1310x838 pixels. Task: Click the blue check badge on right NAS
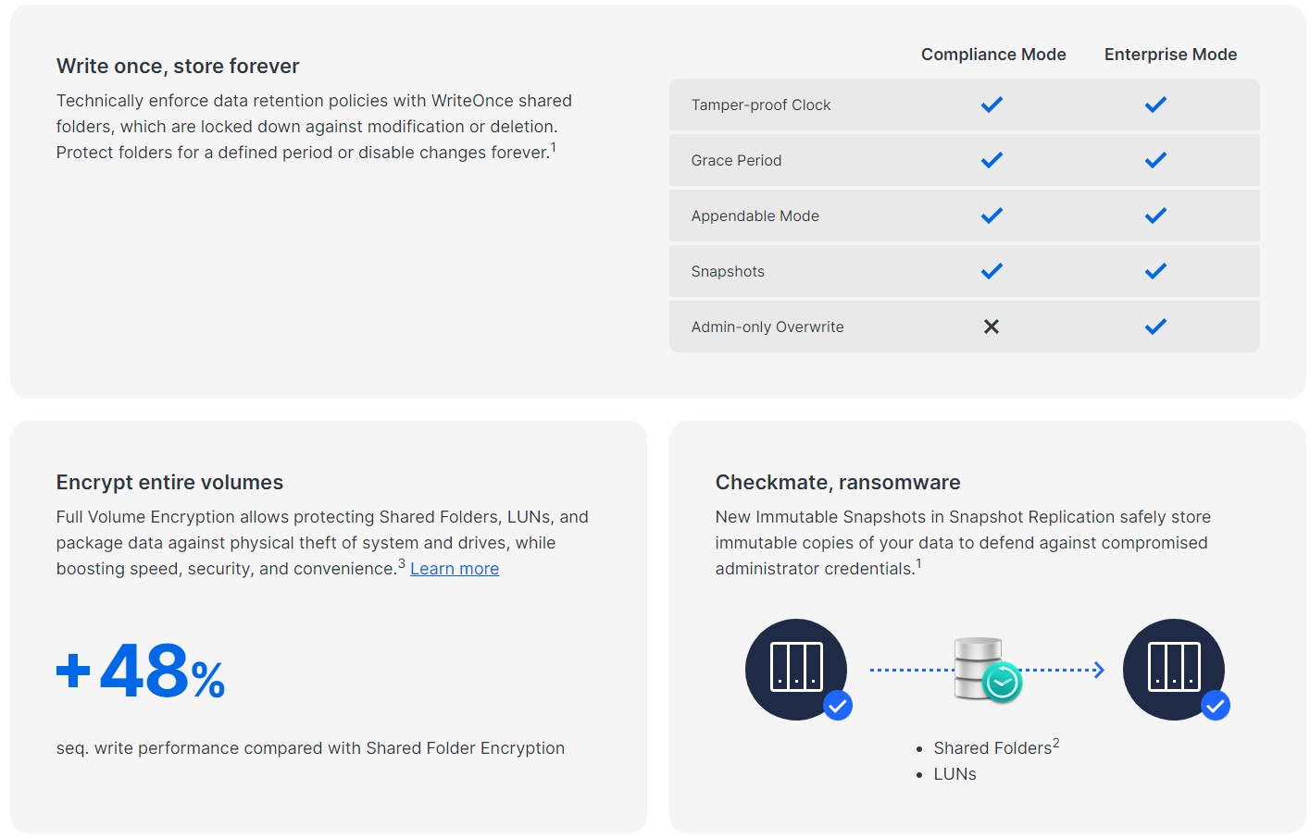coord(1216,706)
